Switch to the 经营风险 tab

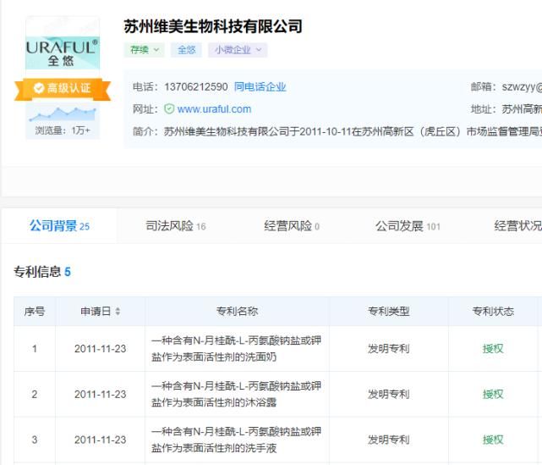(292, 226)
